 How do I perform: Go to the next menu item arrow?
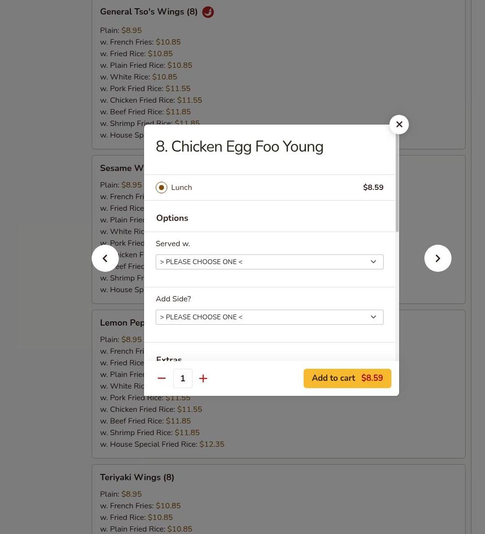(438, 258)
